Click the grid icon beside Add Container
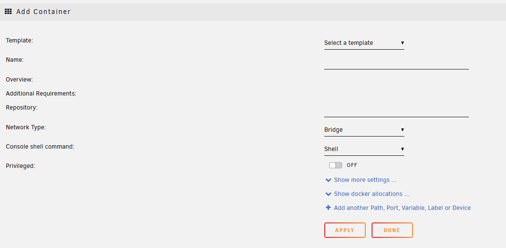Viewport: 506px width, 248px height. (x=8, y=12)
